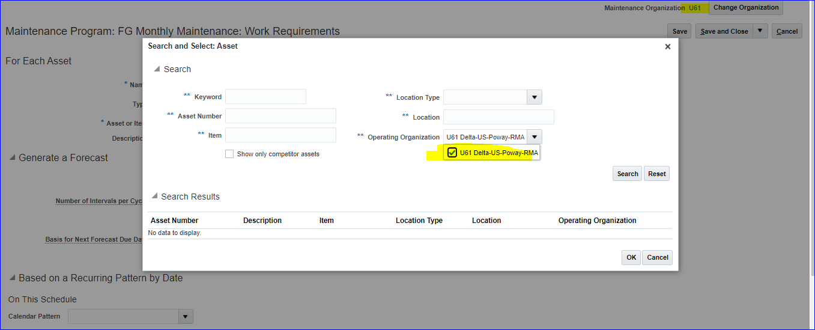Confirm with the OK button
This screenshot has width=815, height=330.
tap(631, 257)
